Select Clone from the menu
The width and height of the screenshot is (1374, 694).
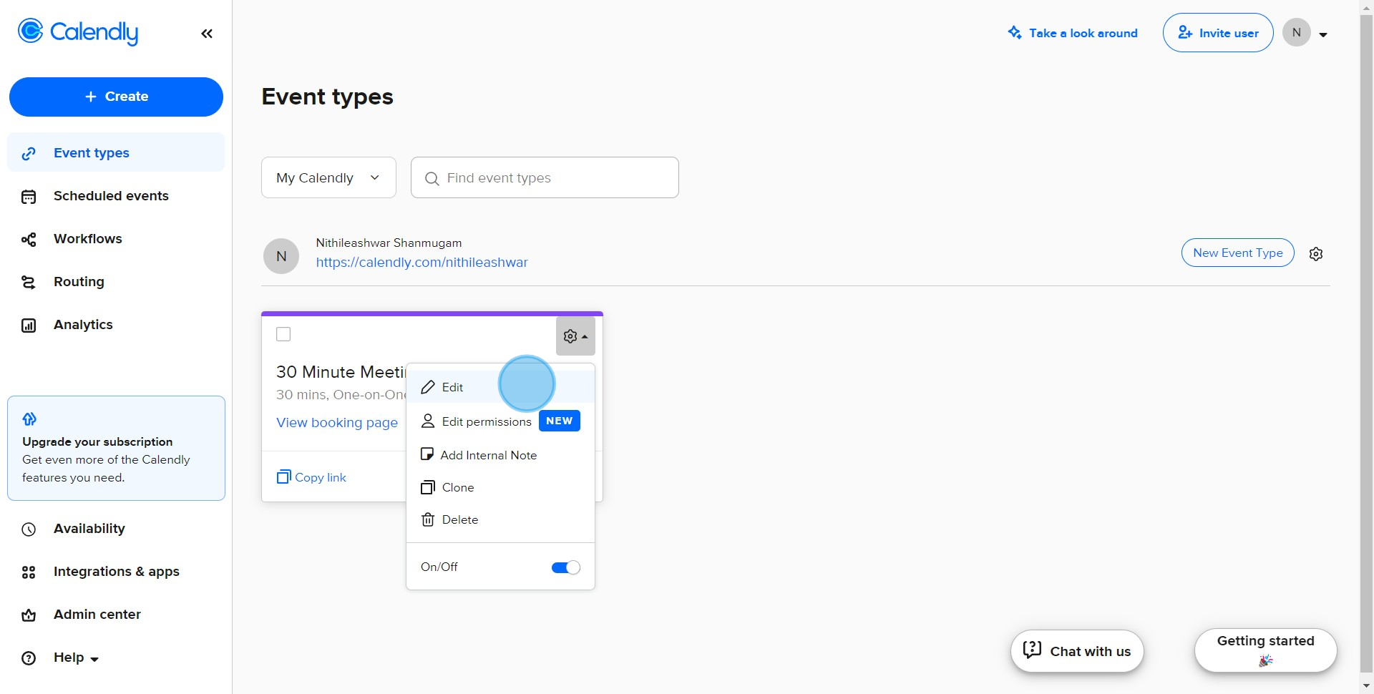pyautogui.click(x=500, y=487)
